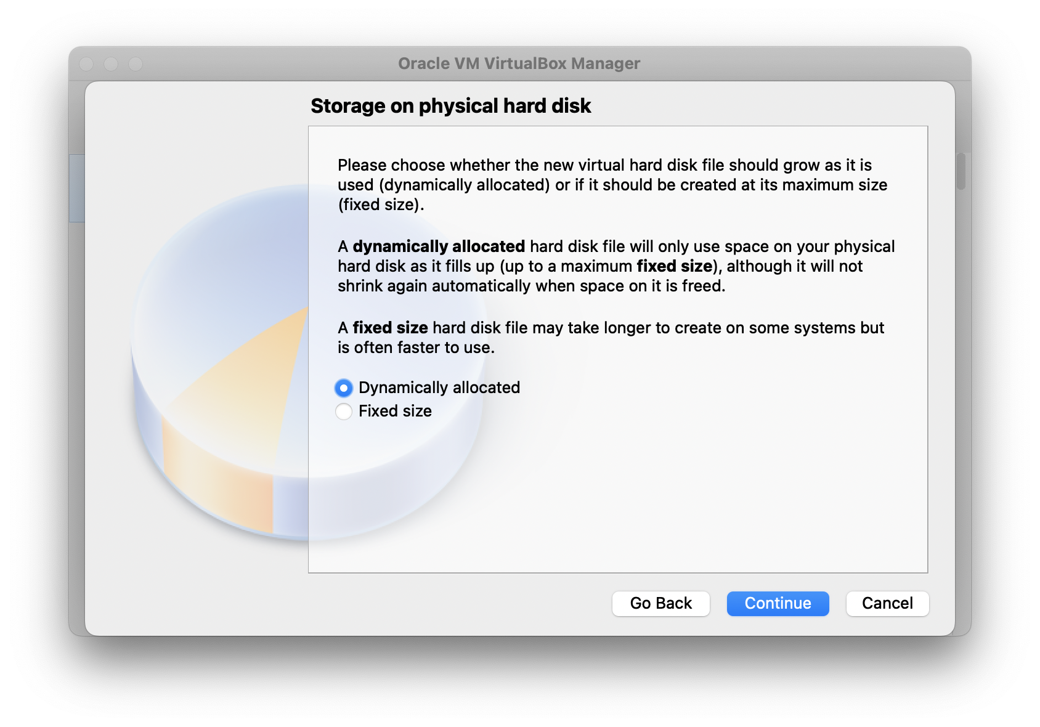Screen dimensions: 1040x727
Task: Click the yellow minimize window button
Action: click(x=111, y=63)
